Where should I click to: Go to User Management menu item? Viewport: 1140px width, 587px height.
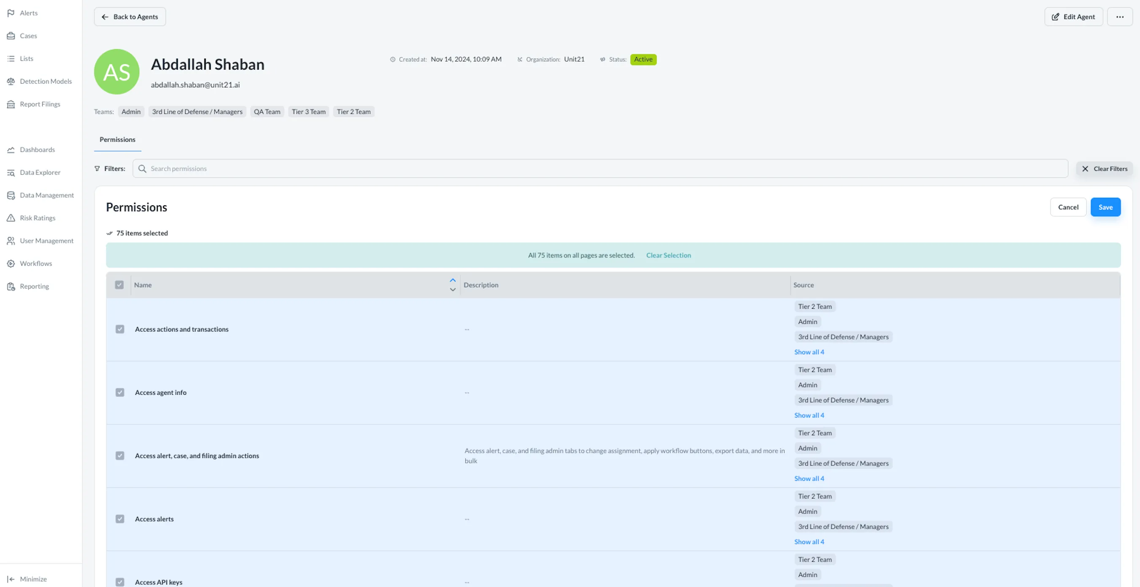(x=46, y=241)
